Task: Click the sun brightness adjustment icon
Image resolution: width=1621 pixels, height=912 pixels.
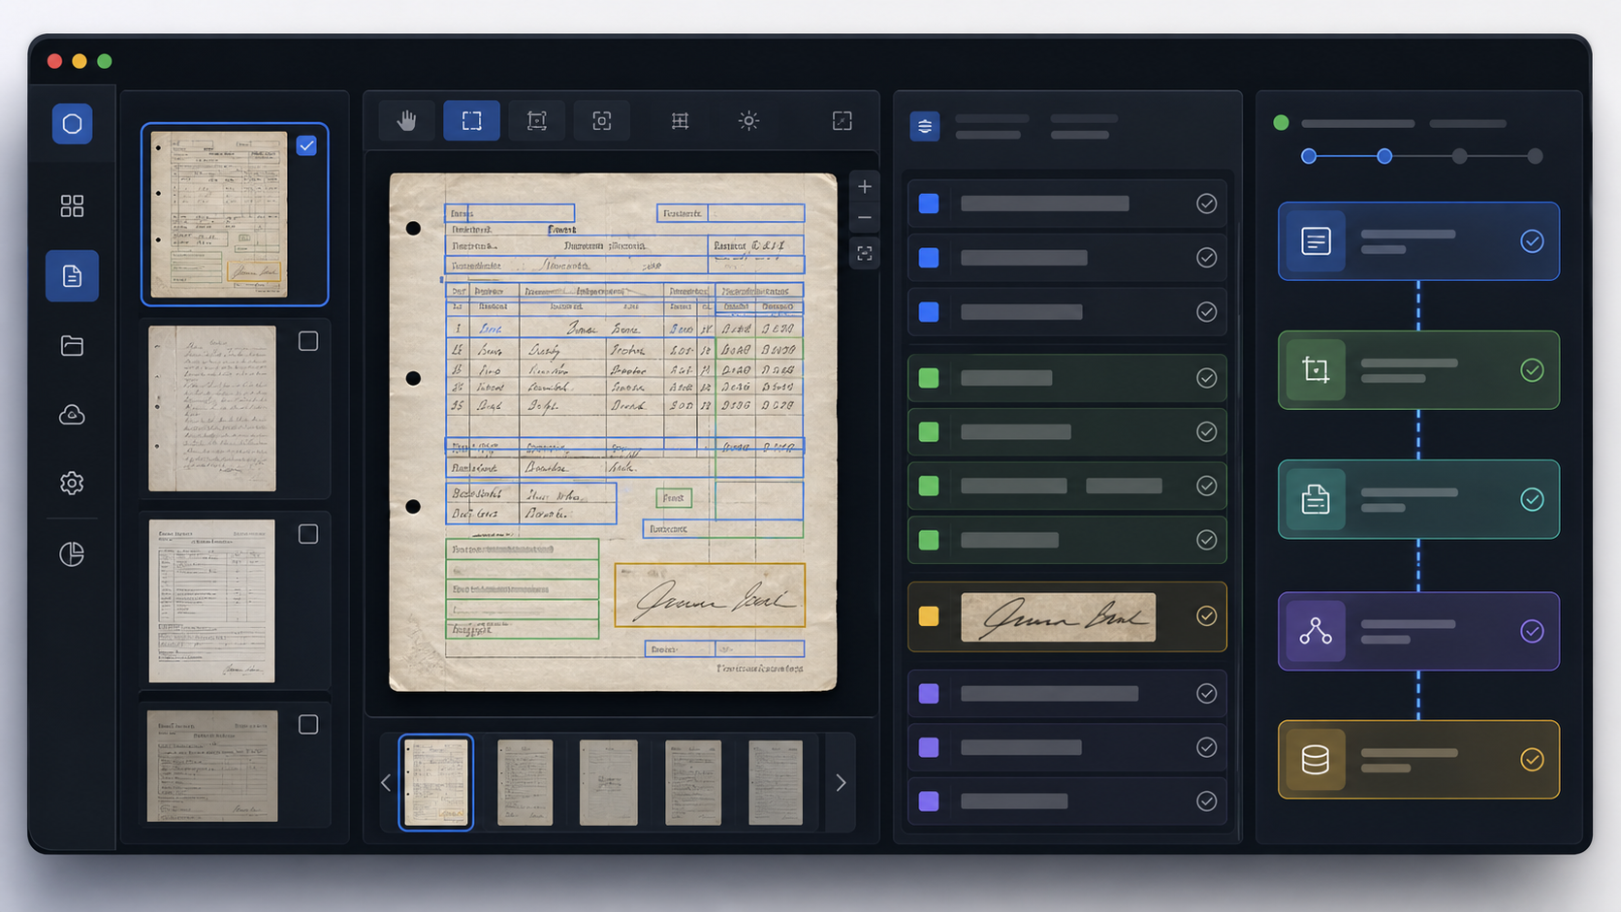Action: click(x=748, y=120)
